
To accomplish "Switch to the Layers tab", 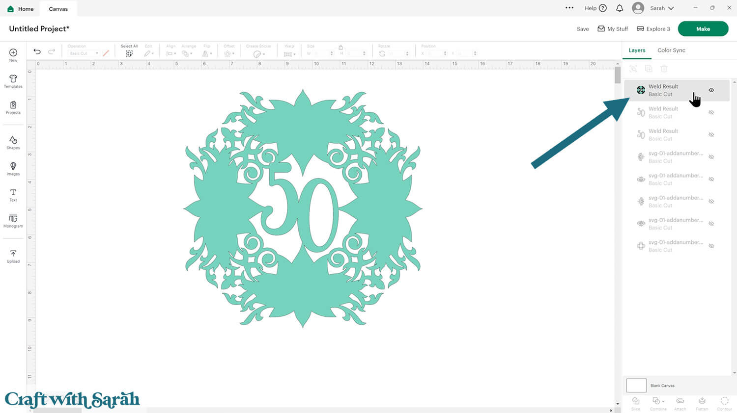I will [637, 50].
